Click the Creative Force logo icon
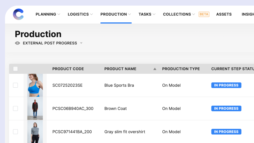The width and height of the screenshot is (254, 143). click(x=18, y=14)
